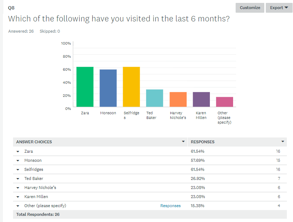The width and height of the screenshot is (293, 222).
Task: Click the Q8 question label
Action: coord(12,7)
